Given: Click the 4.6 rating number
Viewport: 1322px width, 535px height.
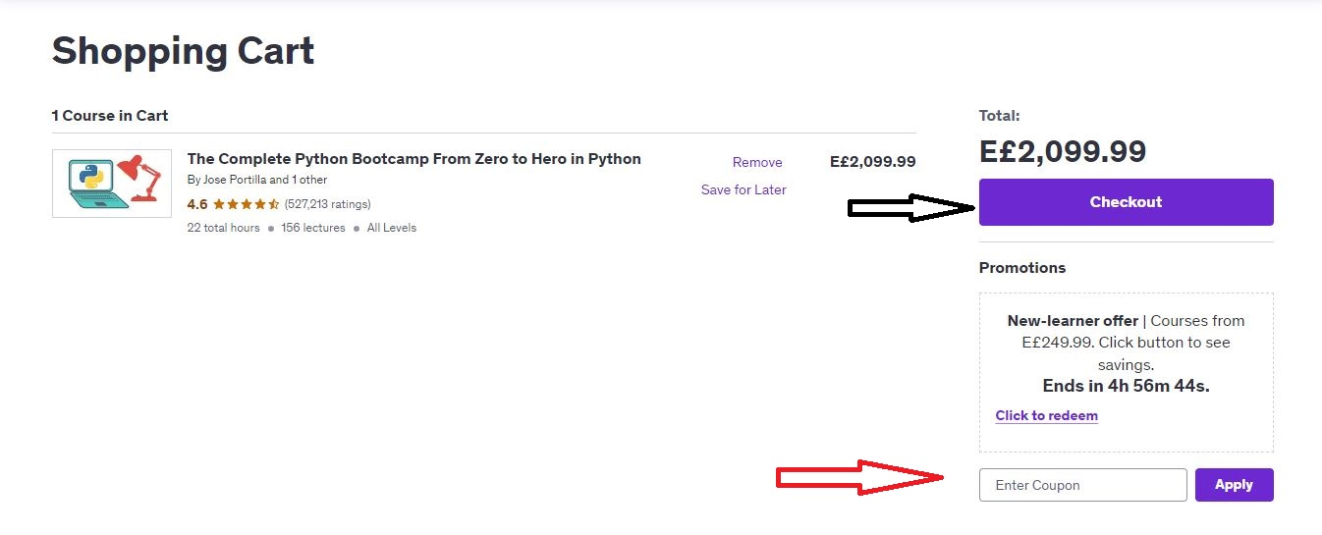Looking at the screenshot, I should (x=197, y=204).
